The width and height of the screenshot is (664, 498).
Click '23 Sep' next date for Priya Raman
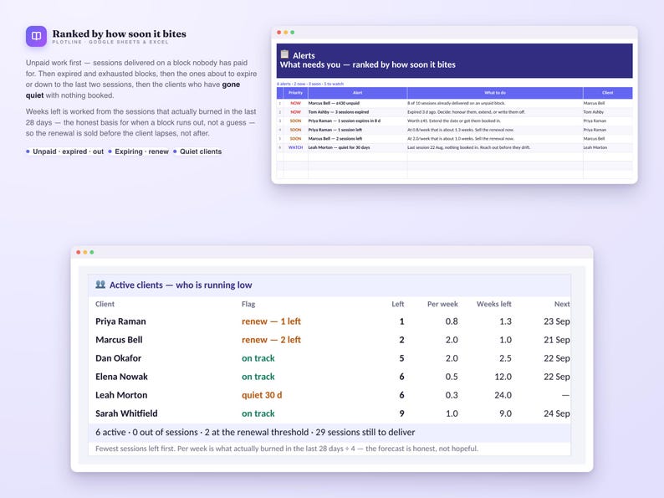click(x=556, y=321)
